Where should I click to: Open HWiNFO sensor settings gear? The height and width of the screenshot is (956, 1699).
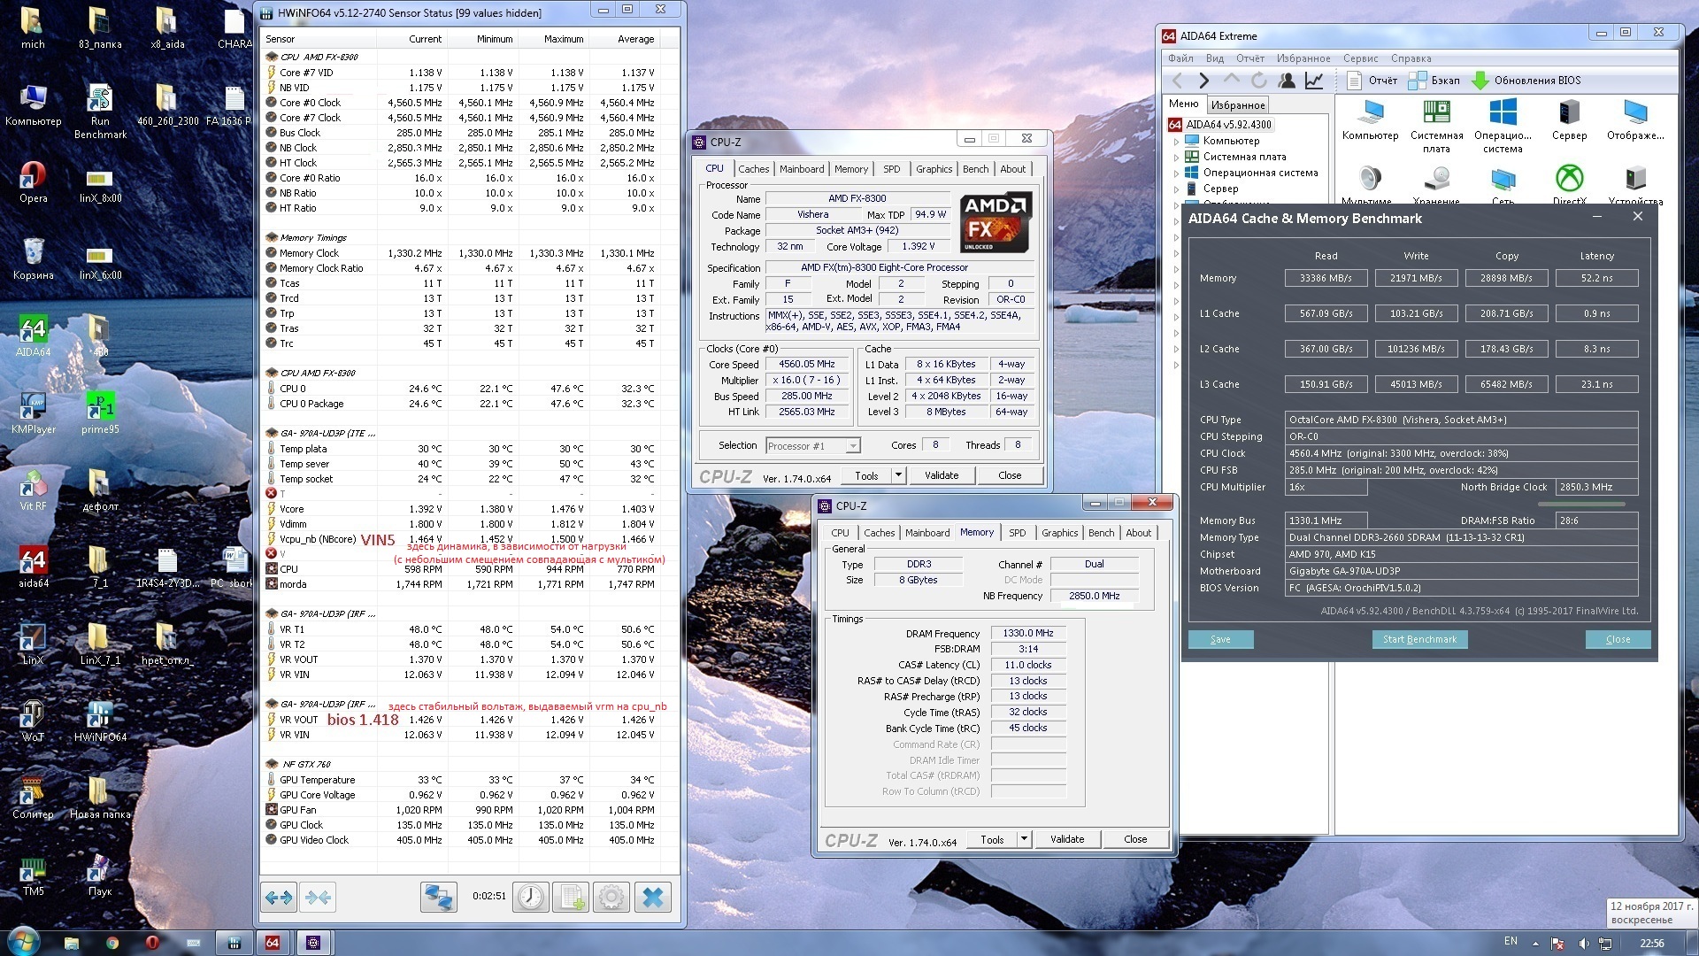pyautogui.click(x=611, y=898)
